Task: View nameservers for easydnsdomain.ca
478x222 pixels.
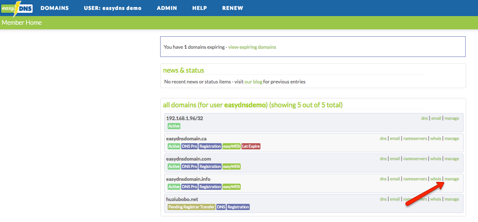Action: click(x=415, y=139)
